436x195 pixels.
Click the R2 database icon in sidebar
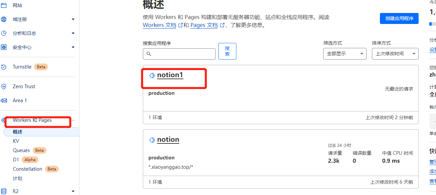4,191
